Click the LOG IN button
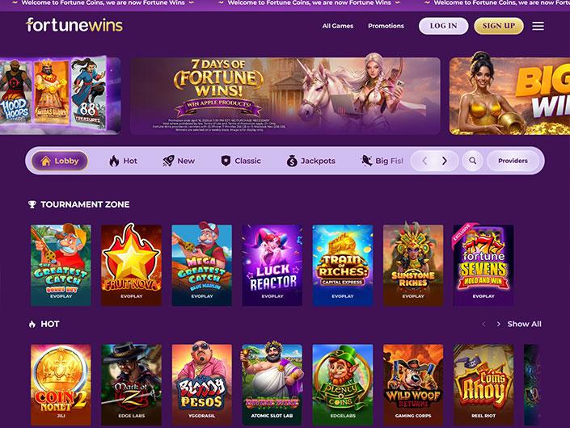The image size is (570, 428). click(444, 26)
